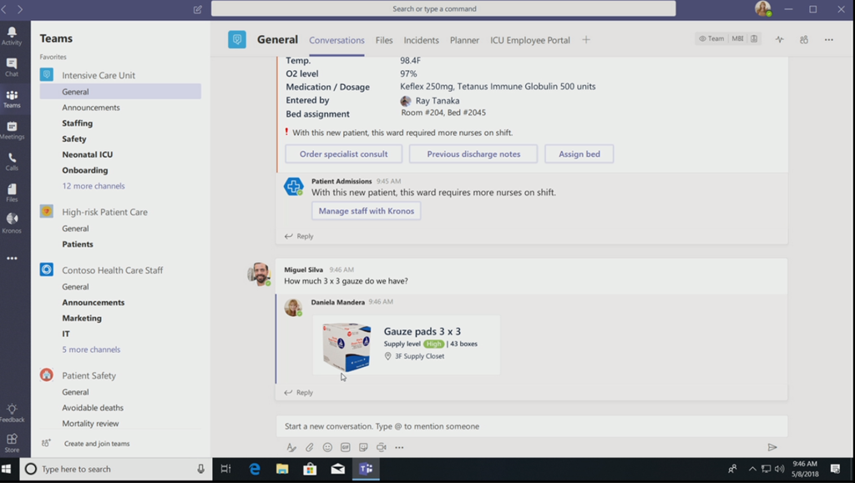Attach a file using the paperclip icon

[x=309, y=448]
